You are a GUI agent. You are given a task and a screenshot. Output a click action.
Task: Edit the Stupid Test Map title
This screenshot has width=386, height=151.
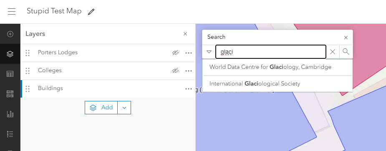(91, 12)
